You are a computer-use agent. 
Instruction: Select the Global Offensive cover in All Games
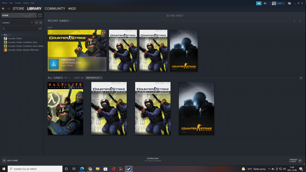196,108
